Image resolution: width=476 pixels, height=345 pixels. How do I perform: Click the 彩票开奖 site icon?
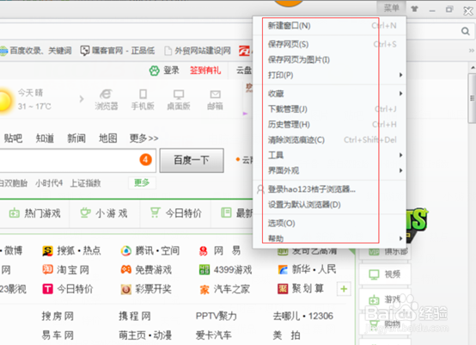click(126, 289)
